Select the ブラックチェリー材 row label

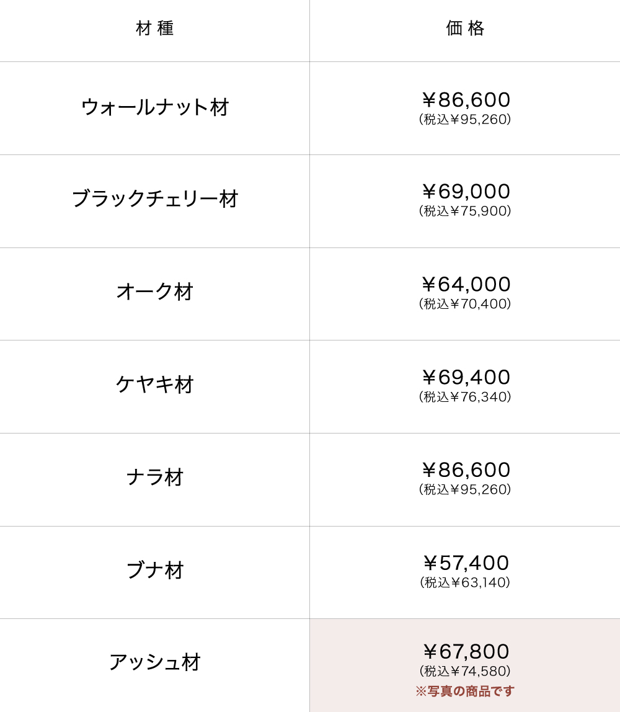[x=155, y=199]
